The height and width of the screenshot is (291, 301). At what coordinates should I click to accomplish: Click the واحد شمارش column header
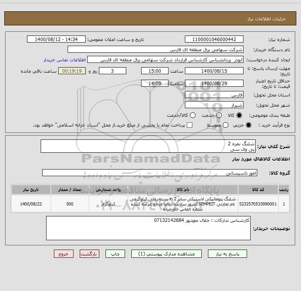click(108, 189)
